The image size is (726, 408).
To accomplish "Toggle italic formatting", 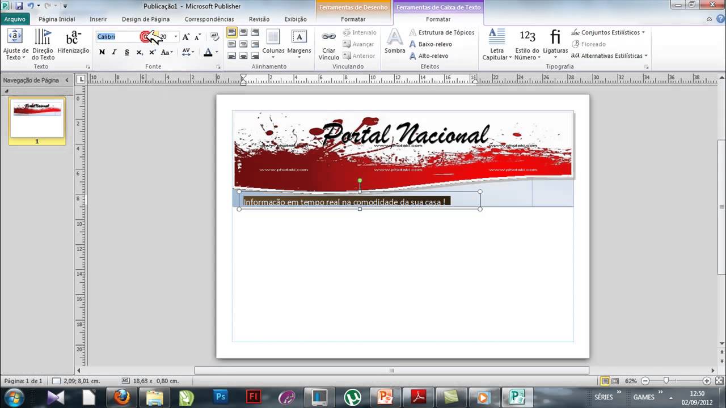I will tap(114, 52).
